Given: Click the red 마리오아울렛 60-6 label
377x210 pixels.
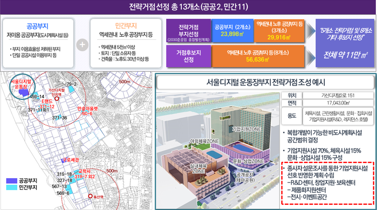Looking at the screenshot, I should (x=88, y=111).
